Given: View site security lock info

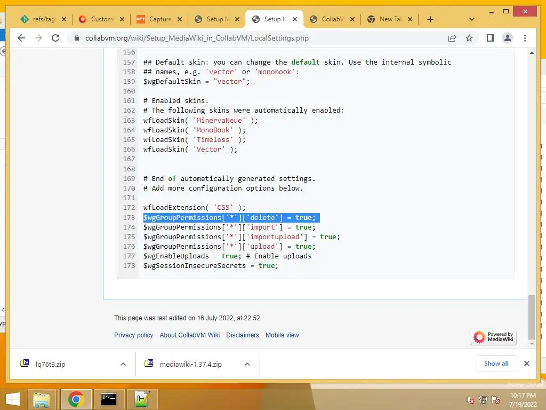Looking at the screenshot, I should tap(77, 38).
